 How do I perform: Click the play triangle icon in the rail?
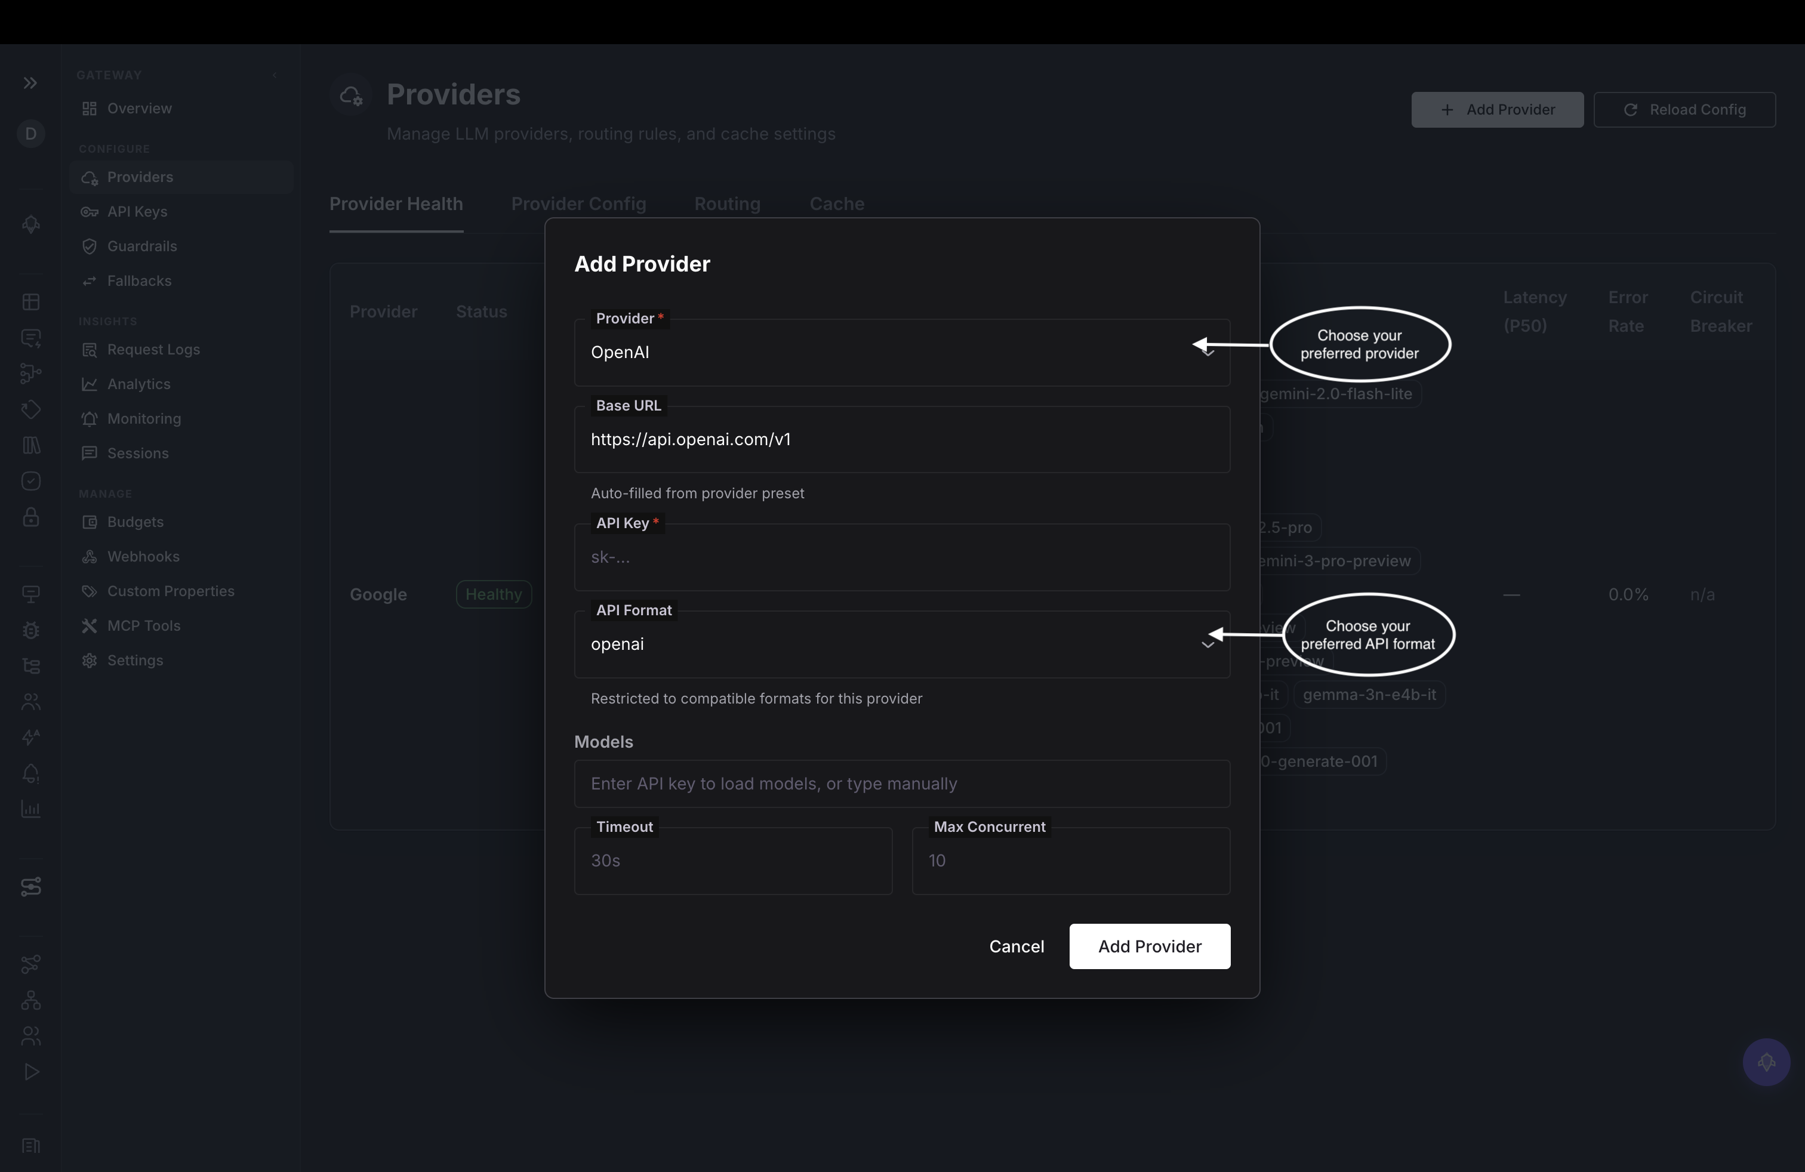point(30,1072)
